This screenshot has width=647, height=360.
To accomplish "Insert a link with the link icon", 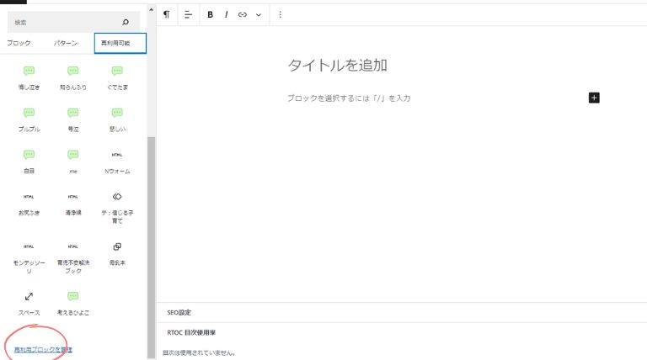I will tap(243, 14).
